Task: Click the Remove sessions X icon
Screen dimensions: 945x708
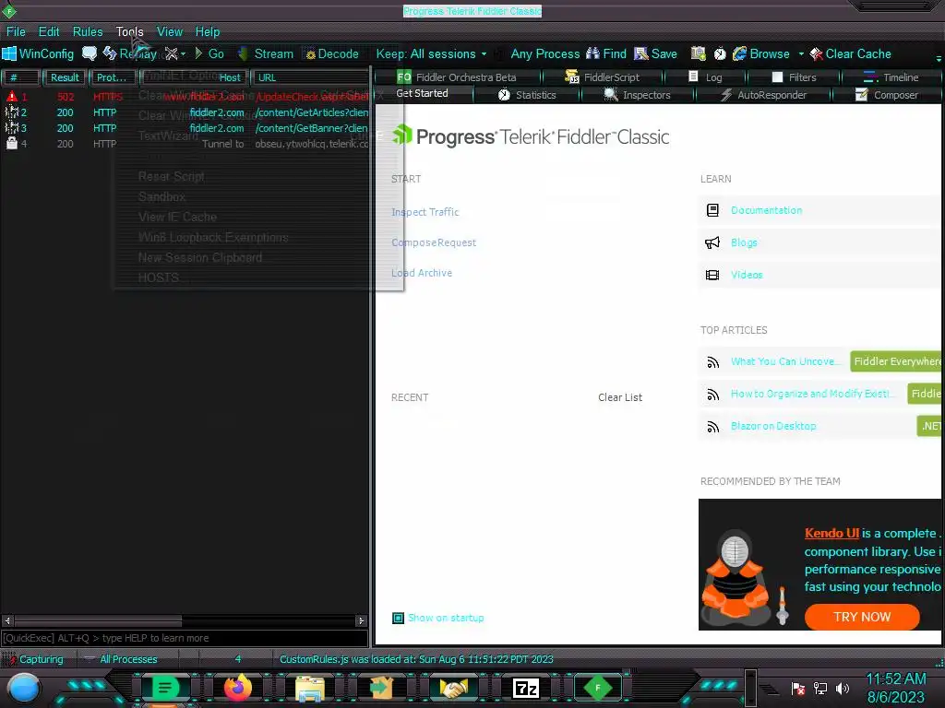Action: coord(171,53)
